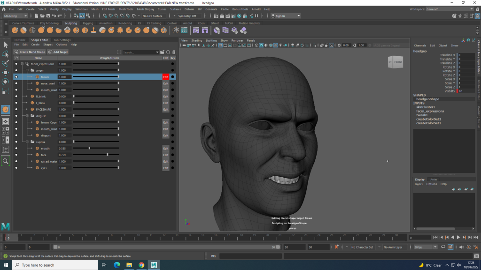Viewport: 481px width, 270px height.
Task: Click the play forward button on timeline
Action: pyautogui.click(x=458, y=238)
